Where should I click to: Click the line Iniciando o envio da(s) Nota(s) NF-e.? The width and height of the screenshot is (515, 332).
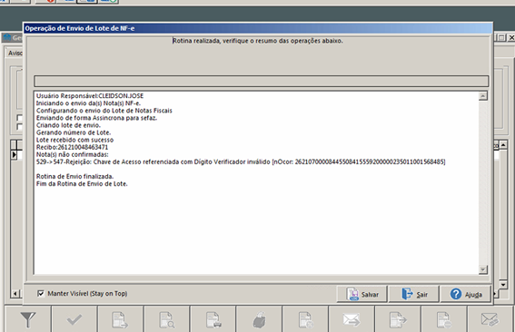88,103
